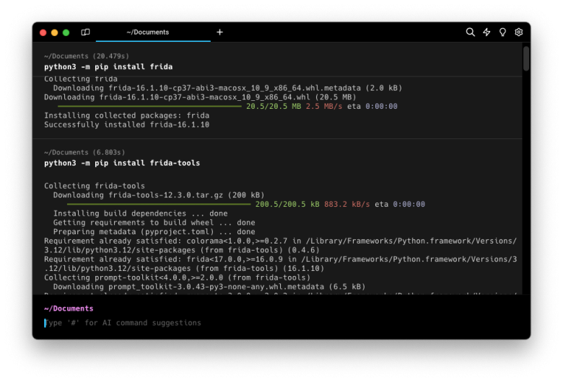
Task: Click the vertical scrollbar thumb
Action: click(x=526, y=58)
